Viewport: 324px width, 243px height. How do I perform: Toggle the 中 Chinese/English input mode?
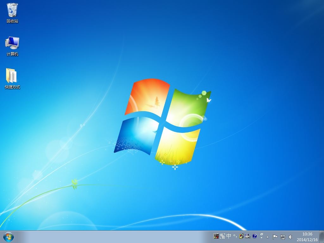pyautogui.click(x=229, y=236)
